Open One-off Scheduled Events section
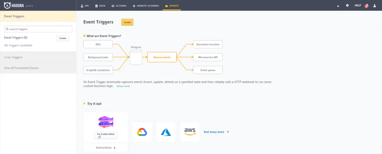The width and height of the screenshot is (382, 154). (x=38, y=68)
